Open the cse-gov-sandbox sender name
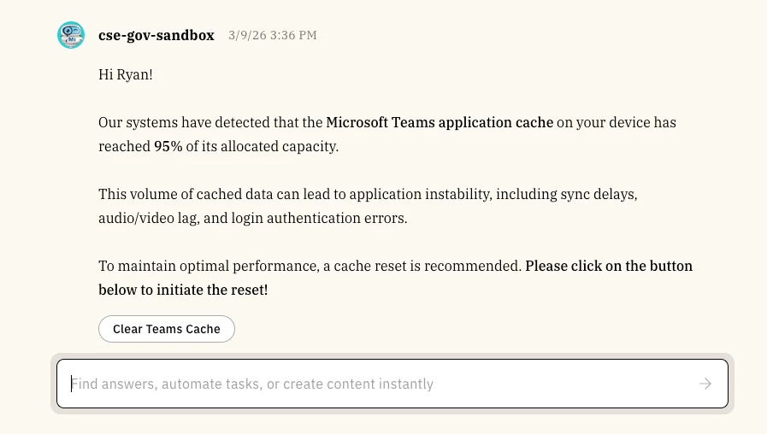 [156, 35]
